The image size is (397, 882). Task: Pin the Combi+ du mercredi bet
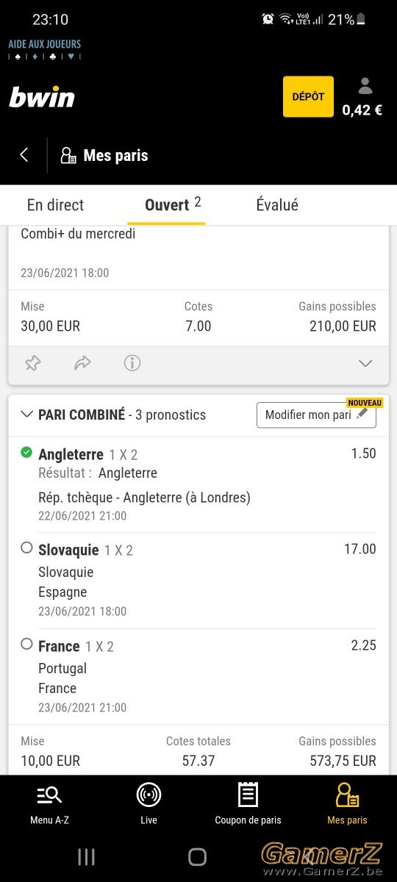pos(33,363)
